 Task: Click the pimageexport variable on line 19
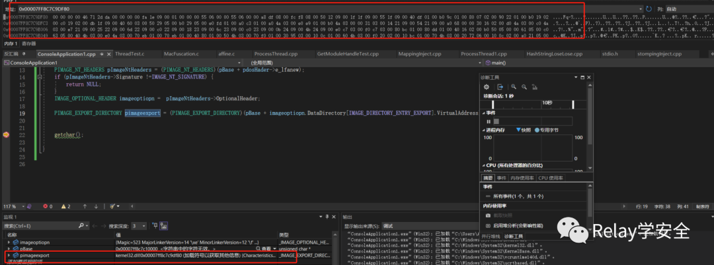[x=143, y=113]
